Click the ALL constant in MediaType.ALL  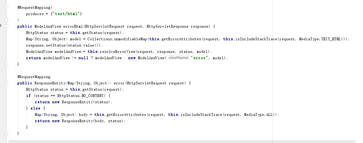(x=269, y=114)
